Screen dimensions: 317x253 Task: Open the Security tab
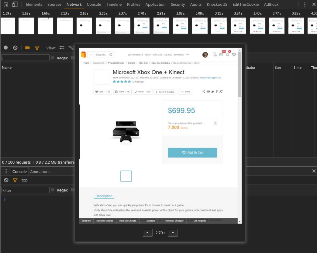pyautogui.click(x=178, y=5)
